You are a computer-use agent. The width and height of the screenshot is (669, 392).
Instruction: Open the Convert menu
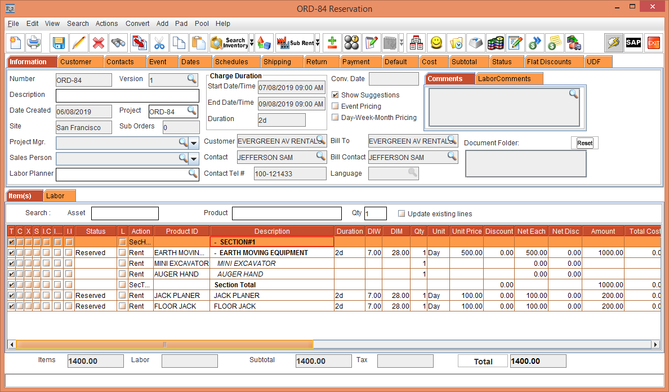pos(137,24)
